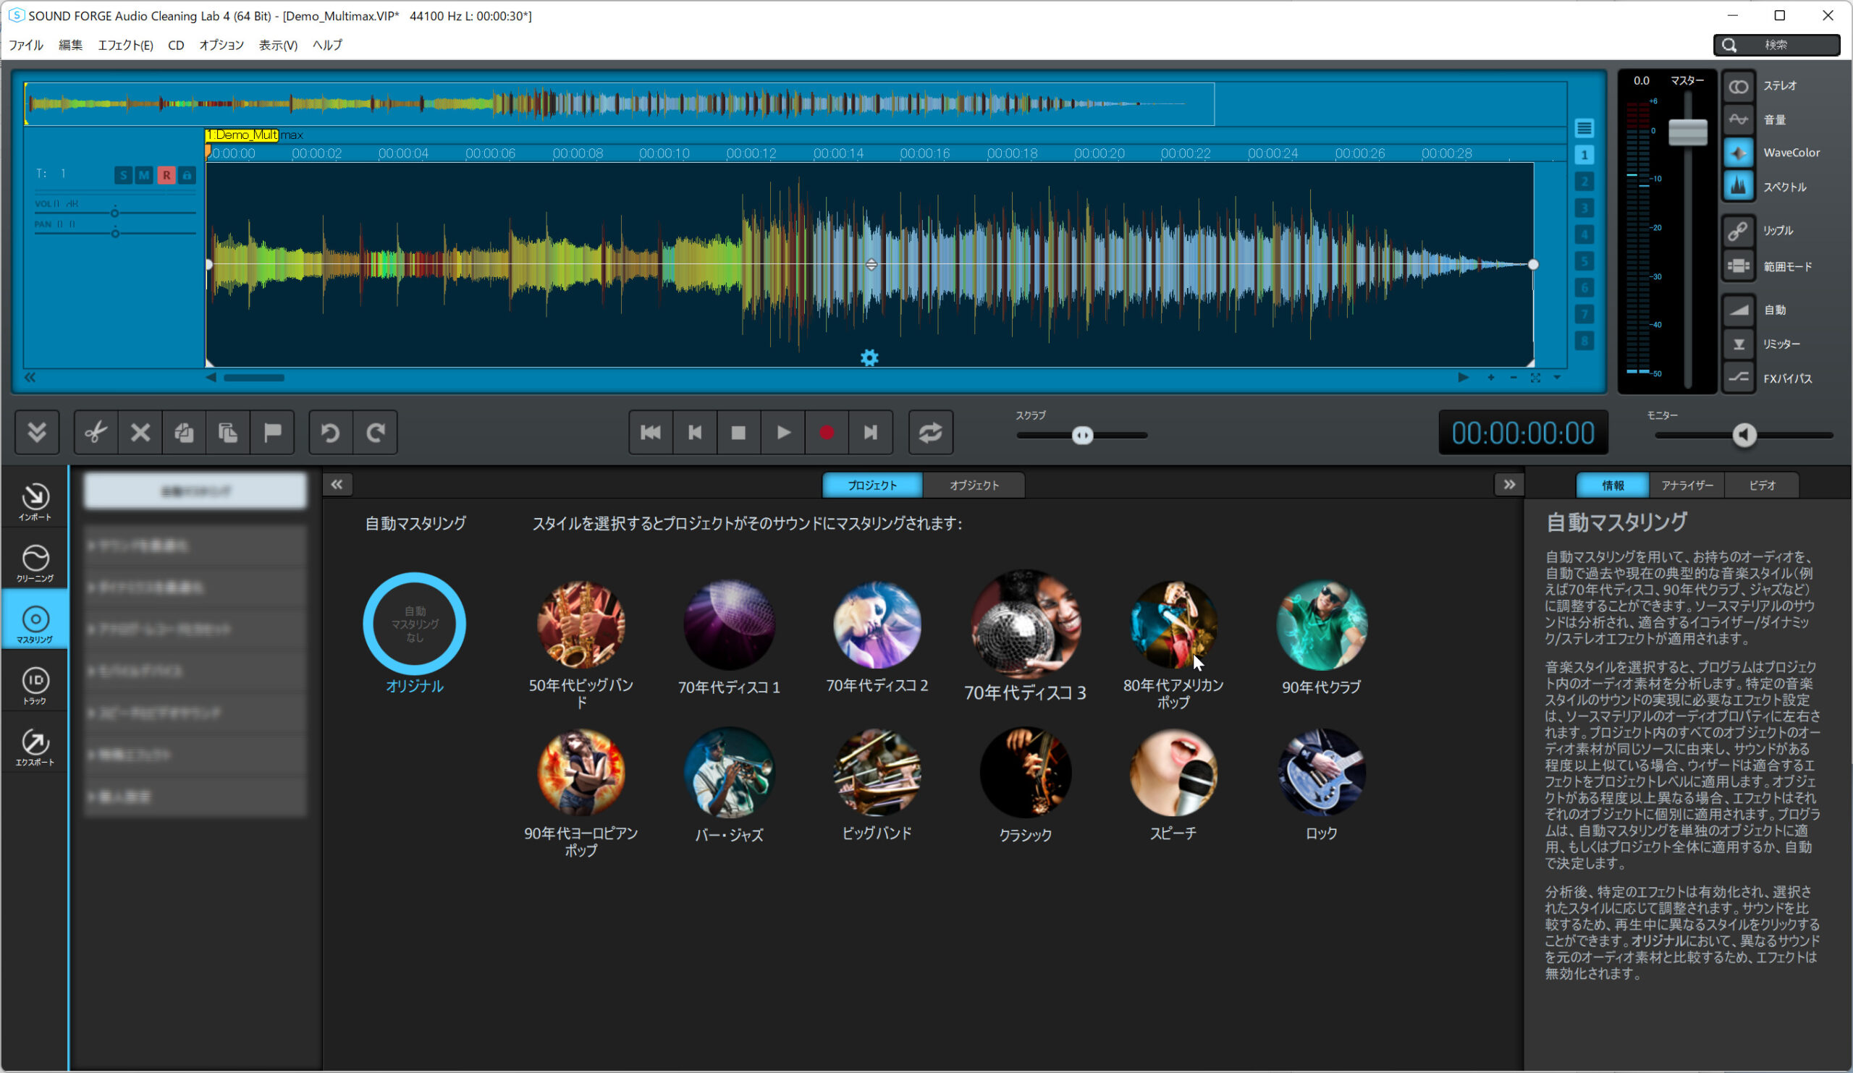Open zoom options dropdown arrow under waveform
The image size is (1853, 1073).
click(x=1557, y=378)
